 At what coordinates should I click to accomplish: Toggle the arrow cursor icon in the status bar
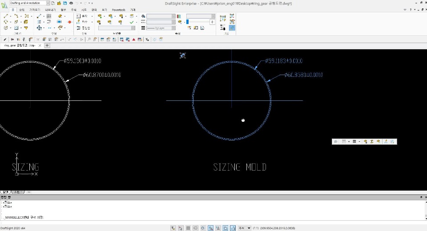pos(181,228)
